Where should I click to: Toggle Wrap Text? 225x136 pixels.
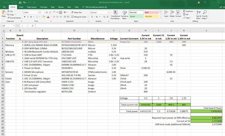click(x=77, y=12)
